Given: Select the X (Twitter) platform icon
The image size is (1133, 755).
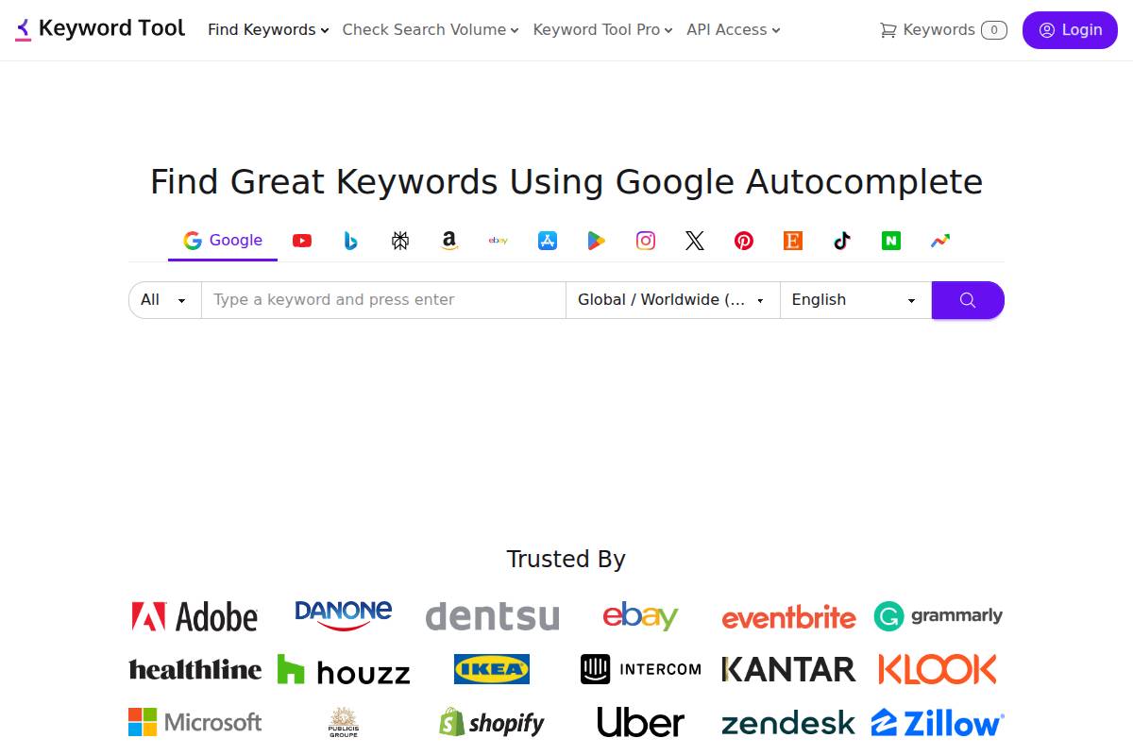Looking at the screenshot, I should coord(695,240).
